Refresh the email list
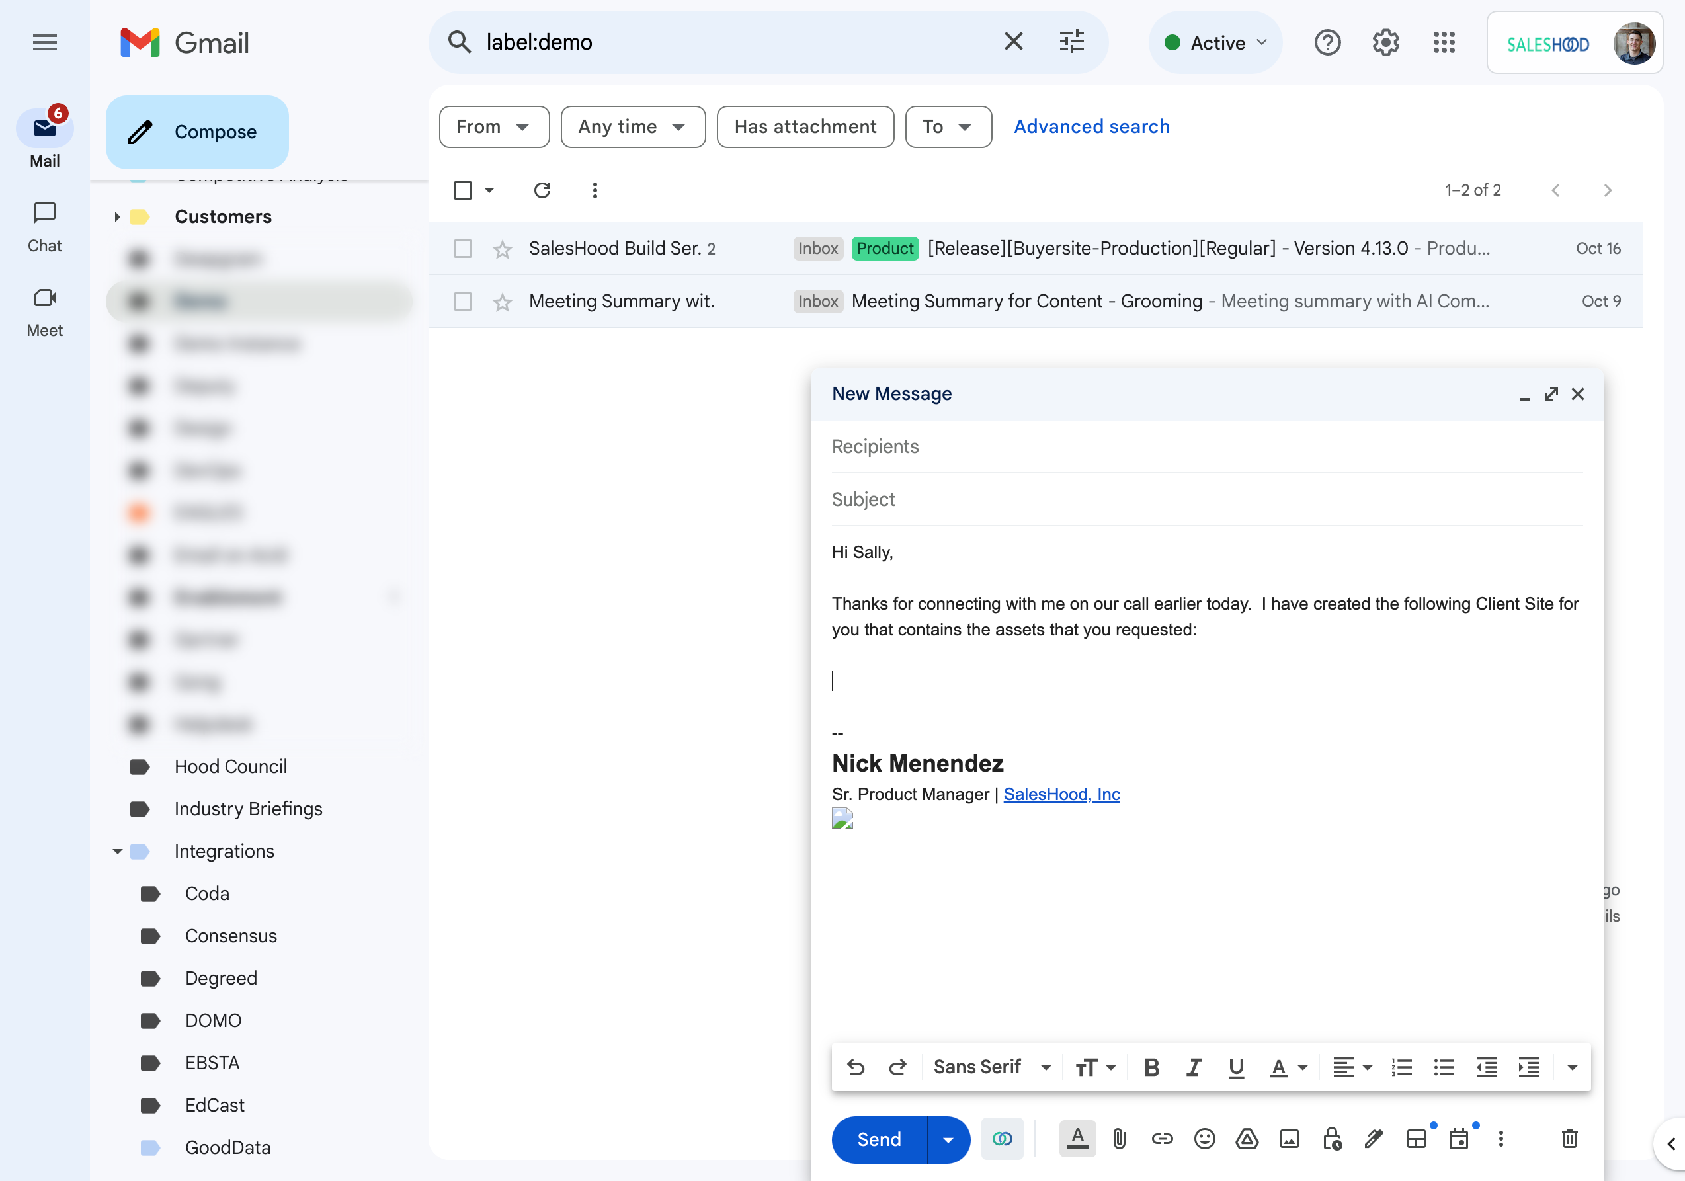 tap(542, 190)
